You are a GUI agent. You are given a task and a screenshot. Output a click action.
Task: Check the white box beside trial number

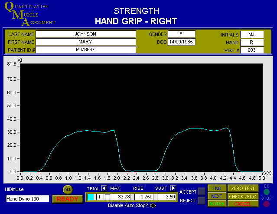point(108,197)
